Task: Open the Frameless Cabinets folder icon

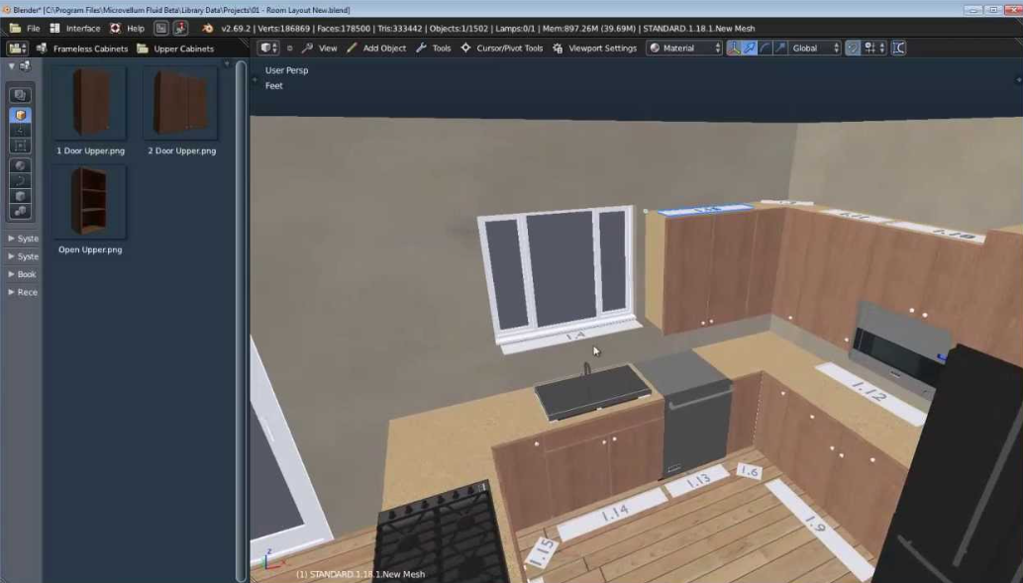Action: click(x=44, y=48)
